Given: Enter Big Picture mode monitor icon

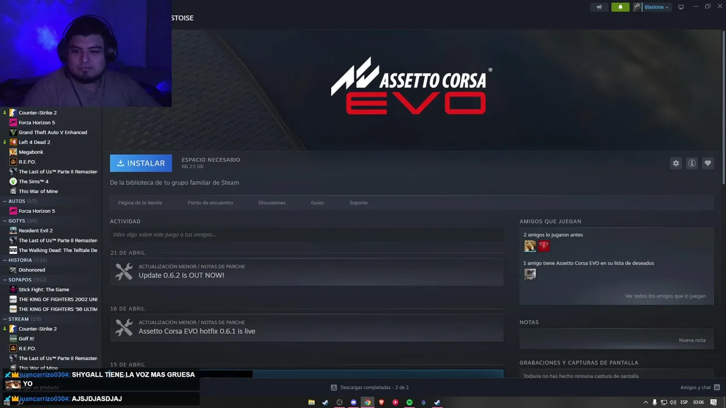Looking at the screenshot, I should pyautogui.click(x=681, y=7).
